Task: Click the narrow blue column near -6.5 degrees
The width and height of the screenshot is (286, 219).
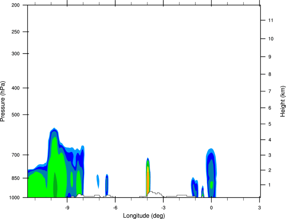Action: (x=107, y=185)
